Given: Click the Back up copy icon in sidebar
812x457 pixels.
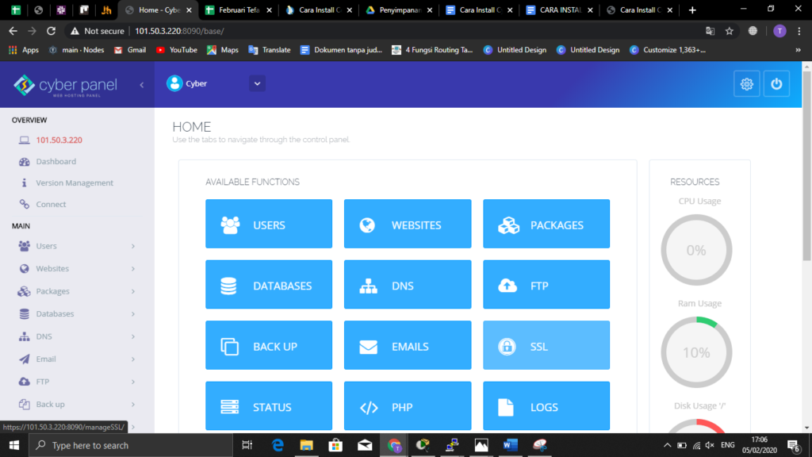Looking at the screenshot, I should click(x=25, y=404).
